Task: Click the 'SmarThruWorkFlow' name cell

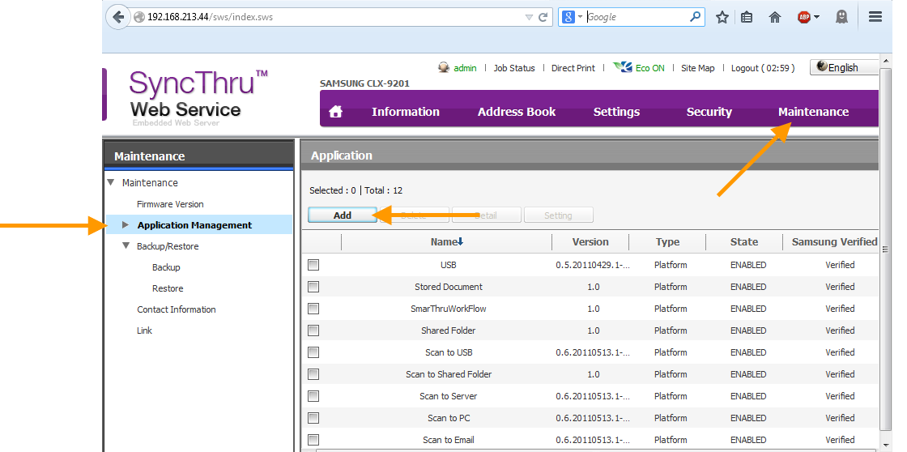Action: point(449,309)
